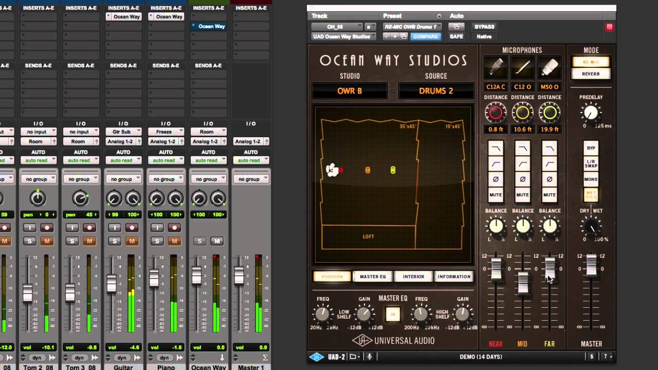Image resolution: width=658 pixels, height=370 pixels.
Task: Invert the phase of the Mid microphone
Action: [x=523, y=179]
